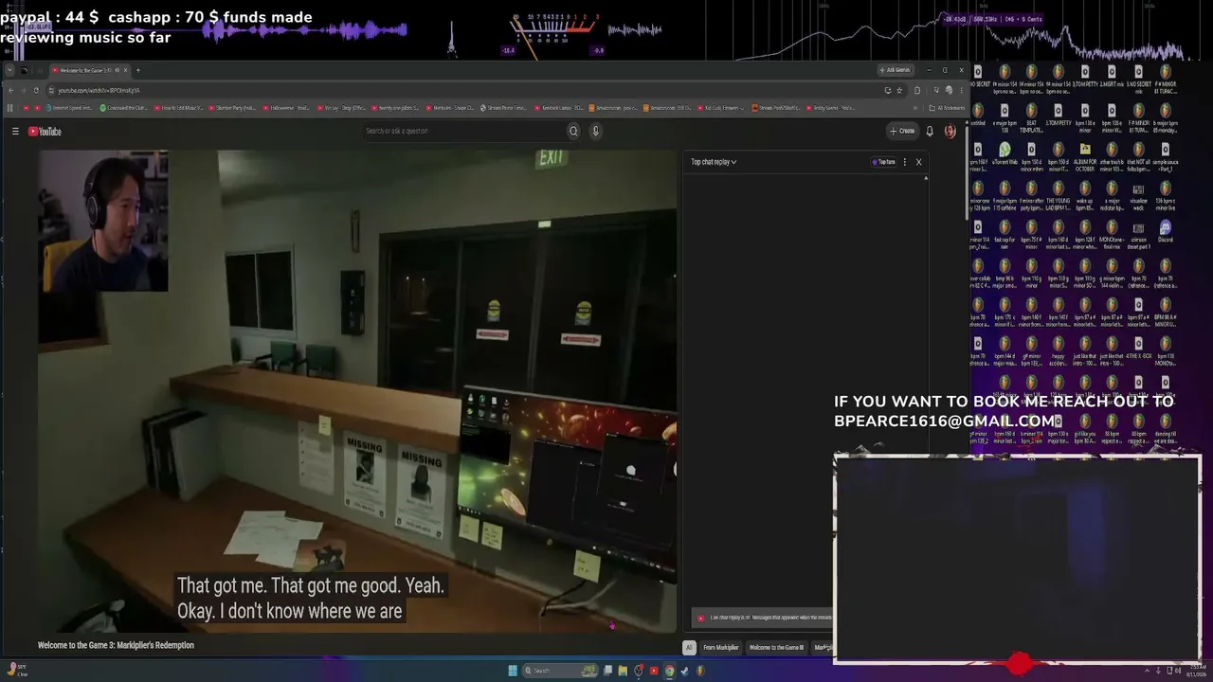Click the Create button on YouTube
This screenshot has width=1213, height=682.
point(902,131)
